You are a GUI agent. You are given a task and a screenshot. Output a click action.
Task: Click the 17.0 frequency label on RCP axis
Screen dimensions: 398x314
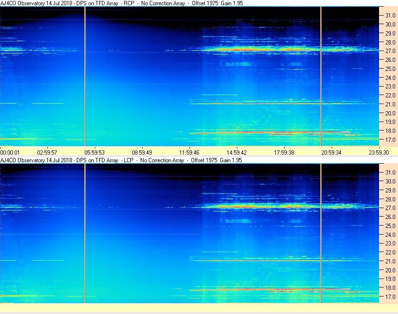pyautogui.click(x=390, y=140)
